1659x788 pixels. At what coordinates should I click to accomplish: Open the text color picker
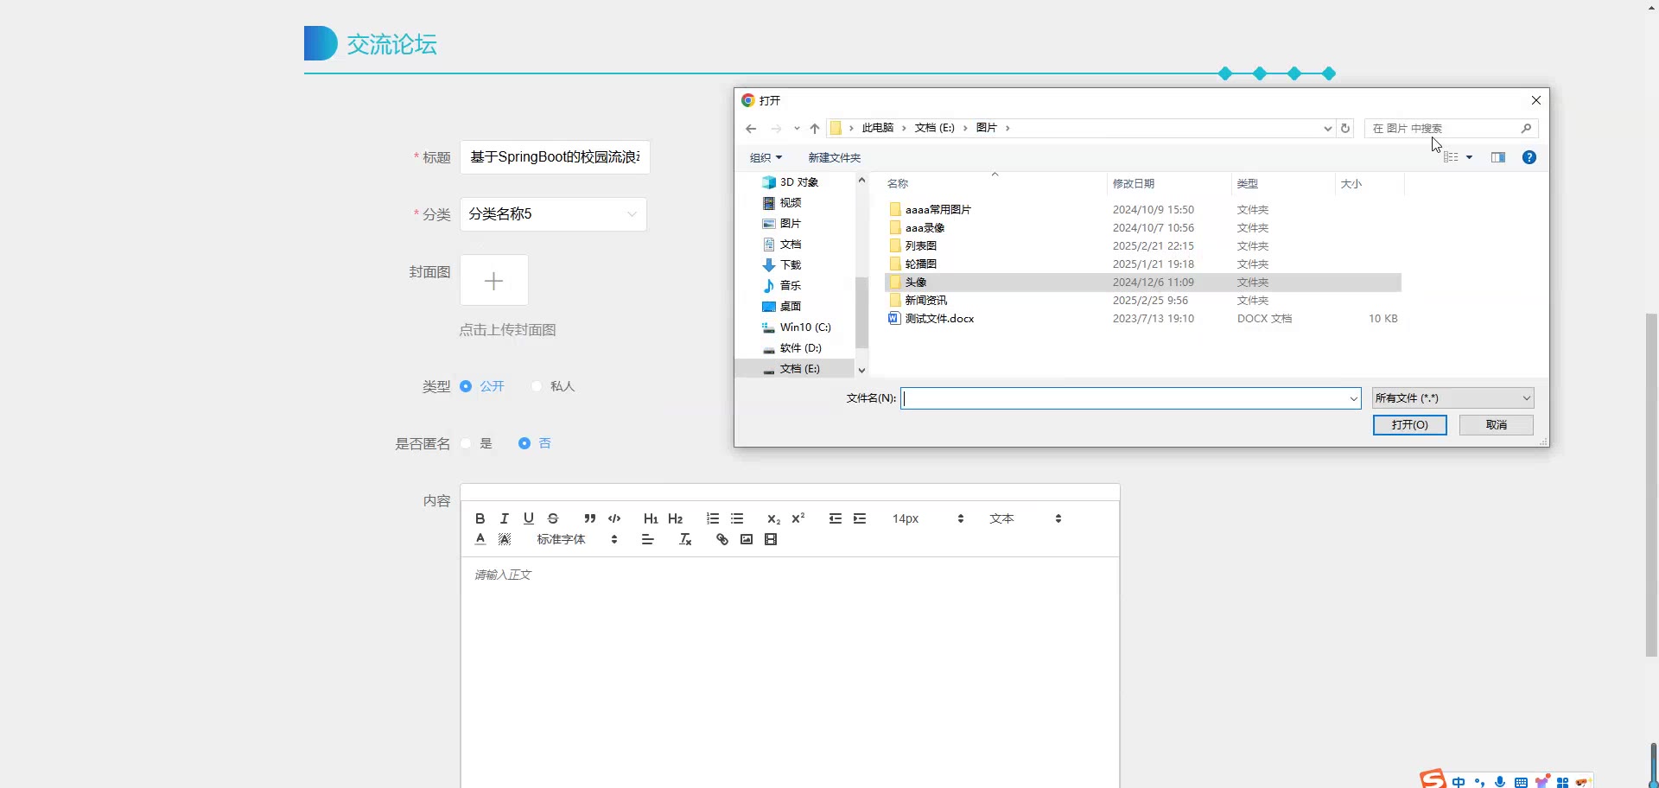coord(480,540)
